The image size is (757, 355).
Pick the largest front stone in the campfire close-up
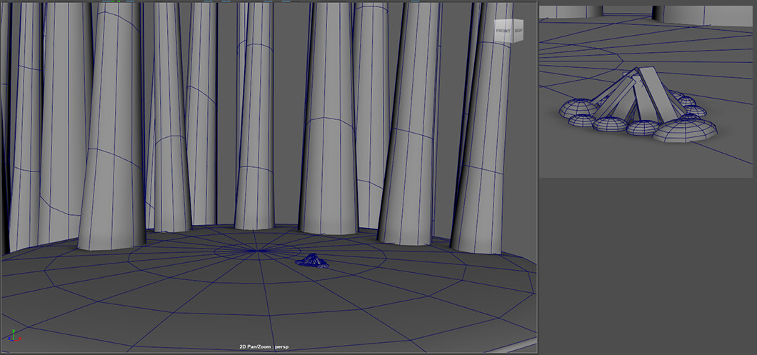[x=684, y=130]
